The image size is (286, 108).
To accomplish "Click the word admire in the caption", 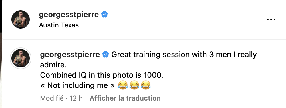I will point(53,65).
